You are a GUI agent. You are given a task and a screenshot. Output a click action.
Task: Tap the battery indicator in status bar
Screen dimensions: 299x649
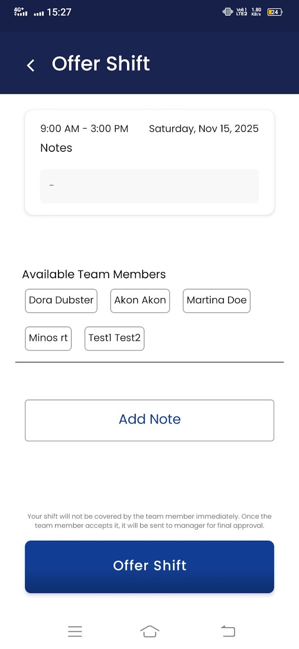point(275,12)
